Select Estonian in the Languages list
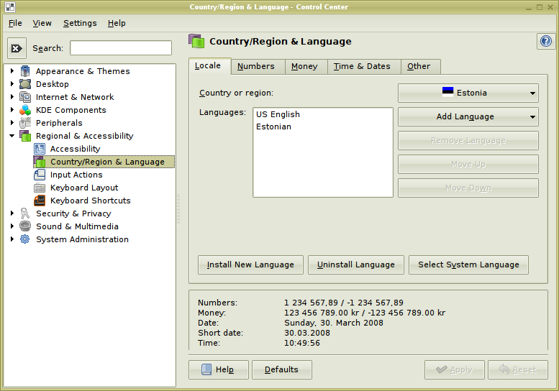The image size is (559, 391). coord(273,126)
